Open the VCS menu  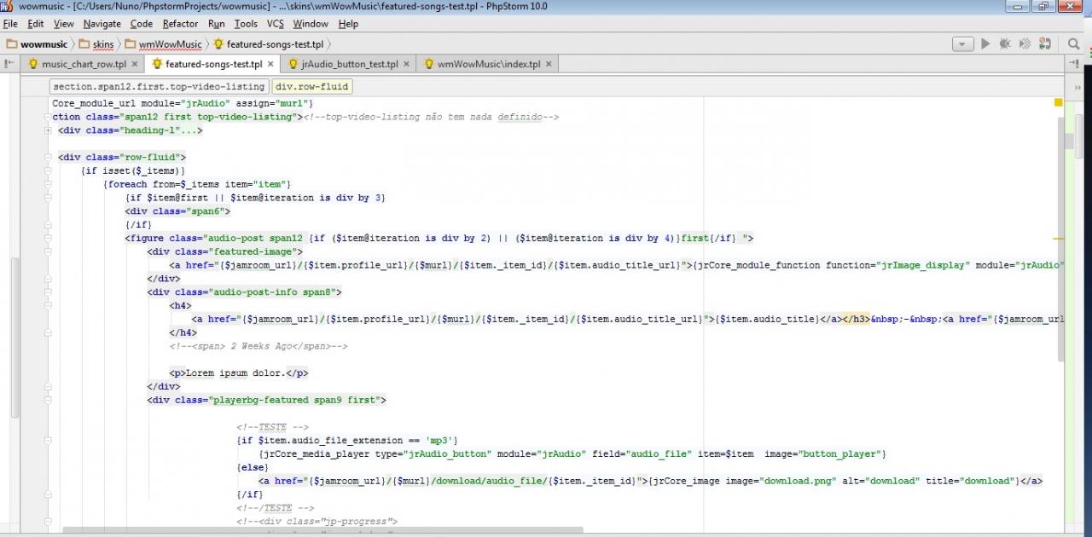pos(275,24)
